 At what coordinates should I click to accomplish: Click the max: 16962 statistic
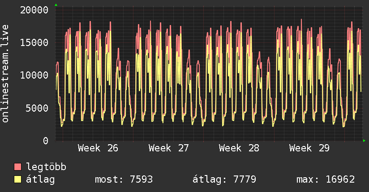tap(326, 179)
